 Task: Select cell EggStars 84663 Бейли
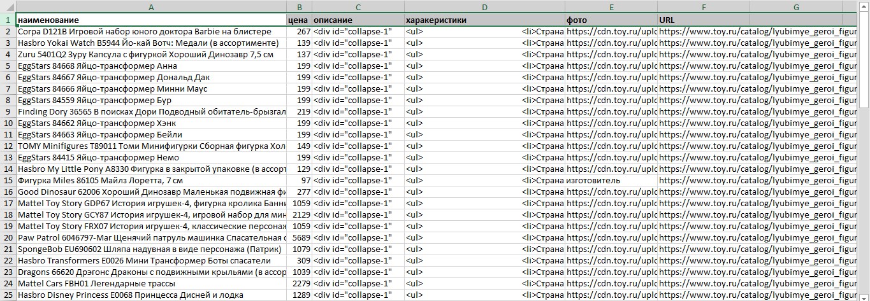pos(151,134)
